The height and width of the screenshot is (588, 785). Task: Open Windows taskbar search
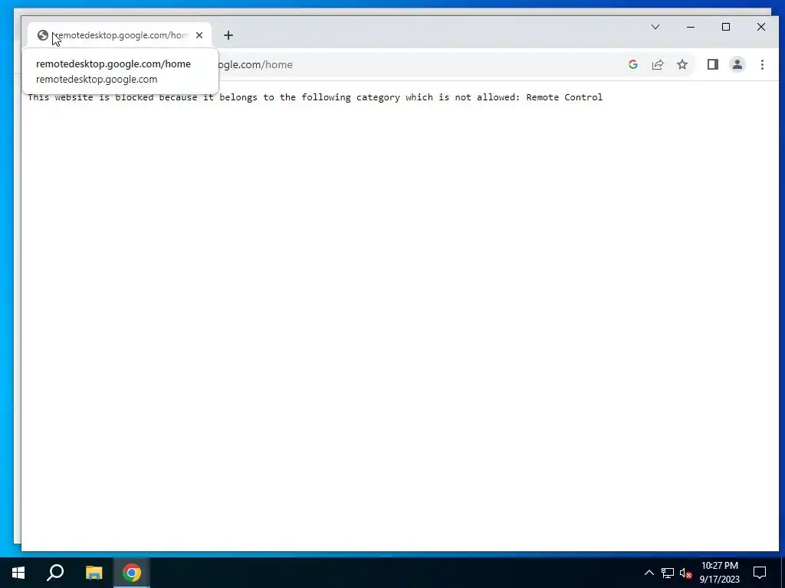click(55, 573)
